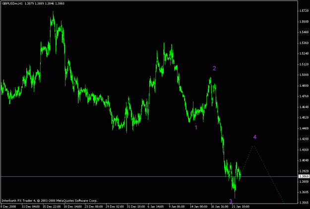Select the purple wave label 1
Viewport: 310px width, 209px height.
click(196, 127)
